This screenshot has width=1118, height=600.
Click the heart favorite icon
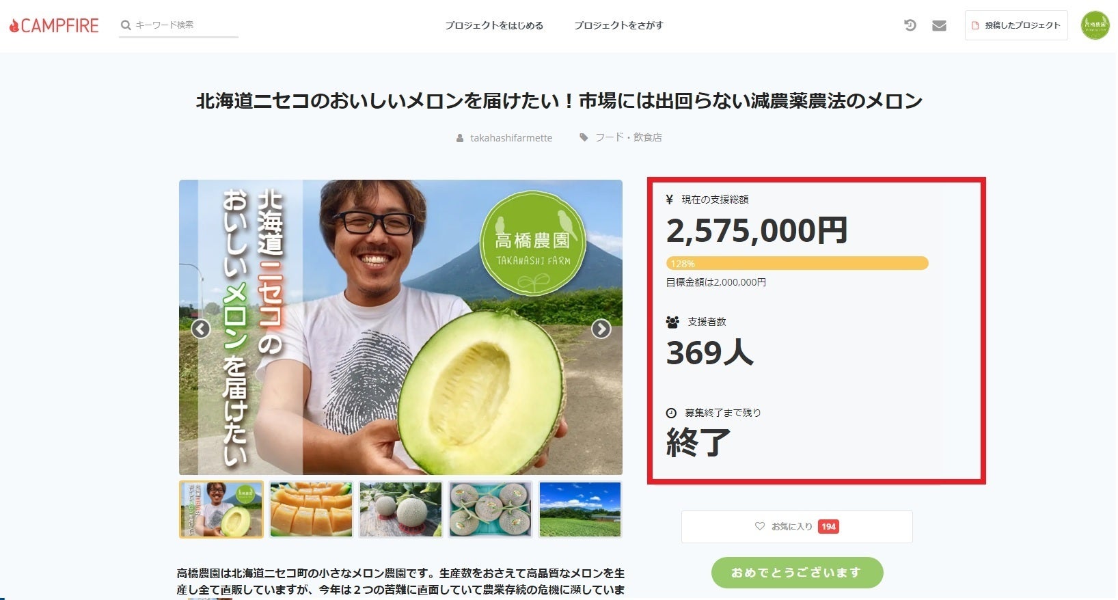[759, 526]
